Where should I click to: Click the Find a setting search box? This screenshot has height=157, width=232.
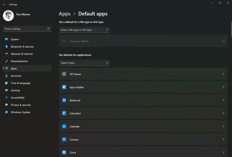(27, 29)
